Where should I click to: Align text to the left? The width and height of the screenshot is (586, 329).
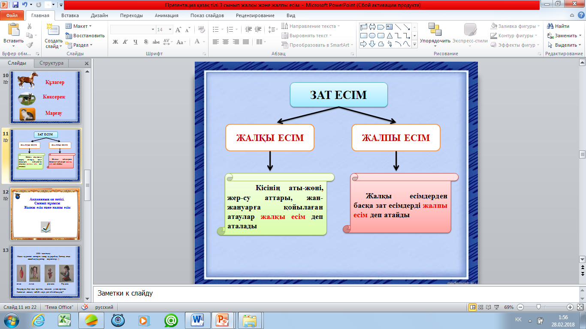215,42
